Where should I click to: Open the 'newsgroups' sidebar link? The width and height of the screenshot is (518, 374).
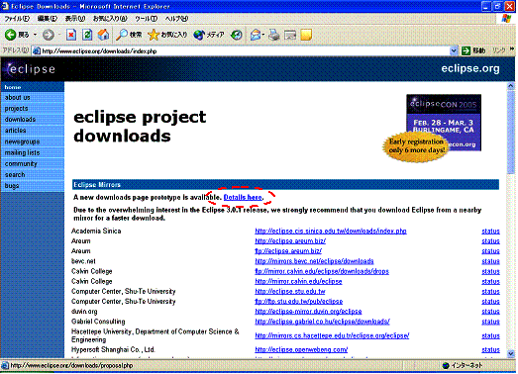22,141
